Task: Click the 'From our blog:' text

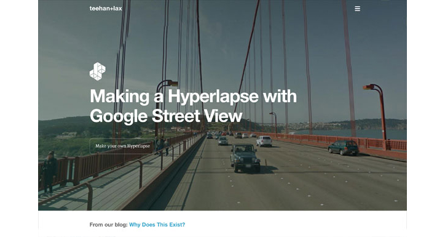Action: (x=108, y=225)
